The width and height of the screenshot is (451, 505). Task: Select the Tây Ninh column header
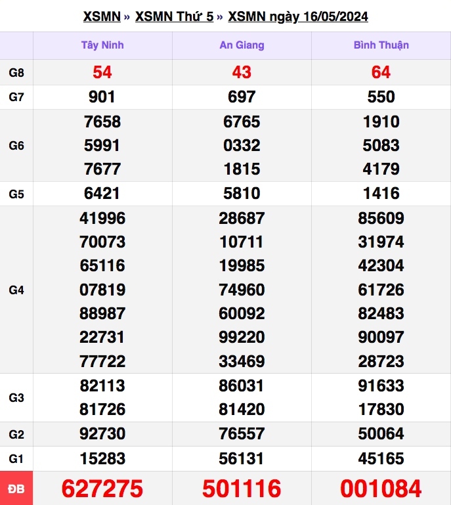pyautogui.click(x=102, y=45)
